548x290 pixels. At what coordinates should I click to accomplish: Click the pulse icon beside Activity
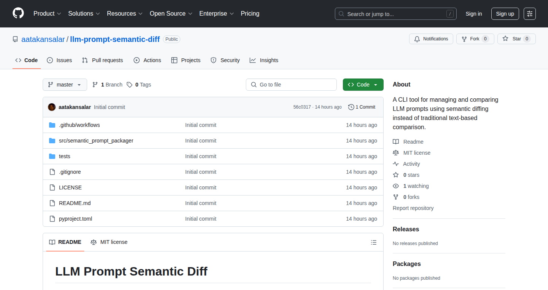pos(396,164)
